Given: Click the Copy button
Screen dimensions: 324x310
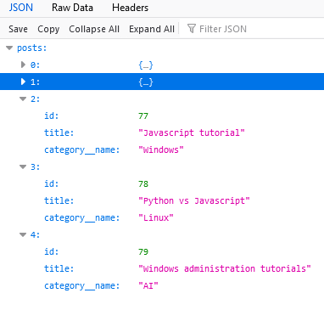Looking at the screenshot, I should click(48, 29).
